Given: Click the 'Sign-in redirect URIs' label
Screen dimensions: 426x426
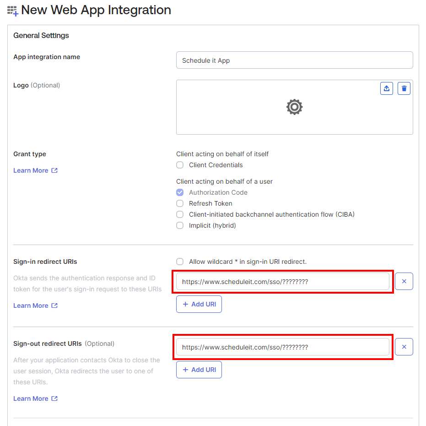Looking at the screenshot, I should (45, 262).
